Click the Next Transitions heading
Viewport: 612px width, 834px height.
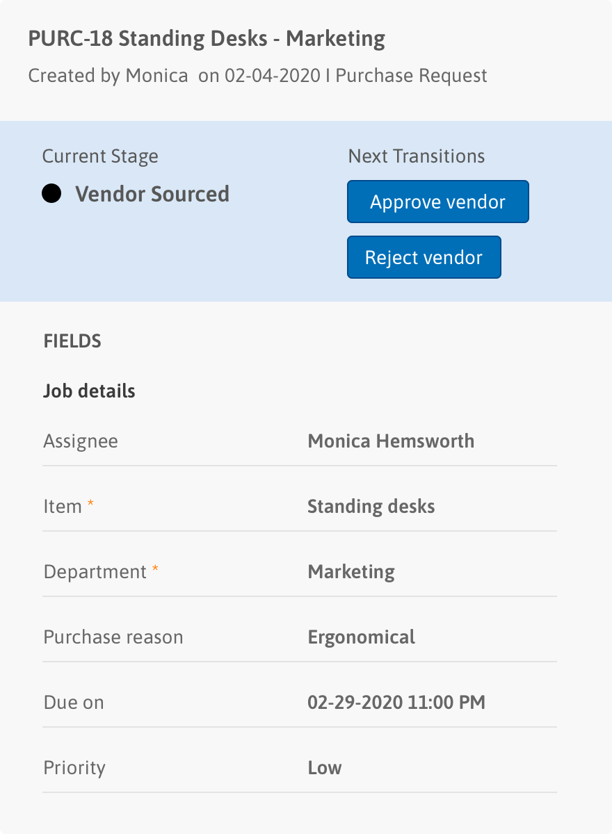pyautogui.click(x=417, y=156)
